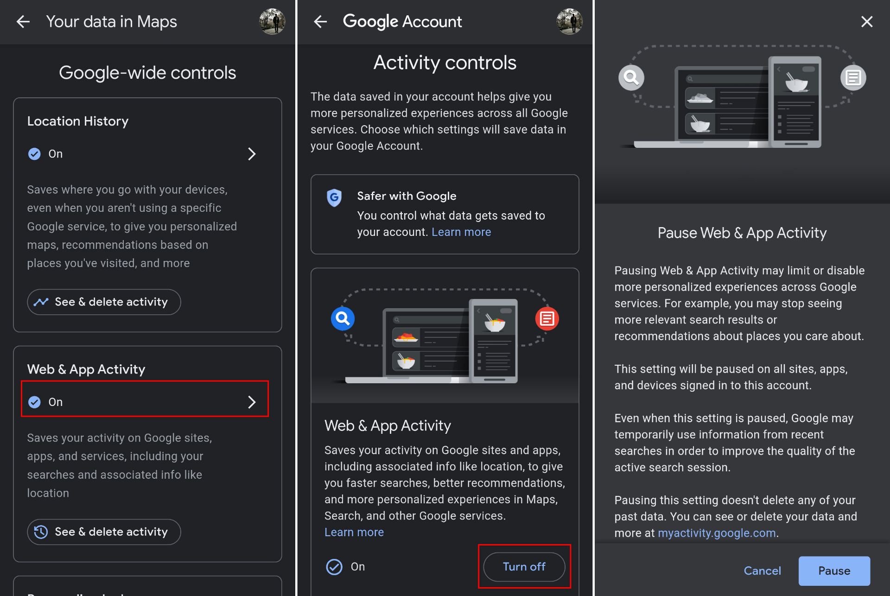
Task: Click See & delete activity under Location History
Action: tap(104, 302)
